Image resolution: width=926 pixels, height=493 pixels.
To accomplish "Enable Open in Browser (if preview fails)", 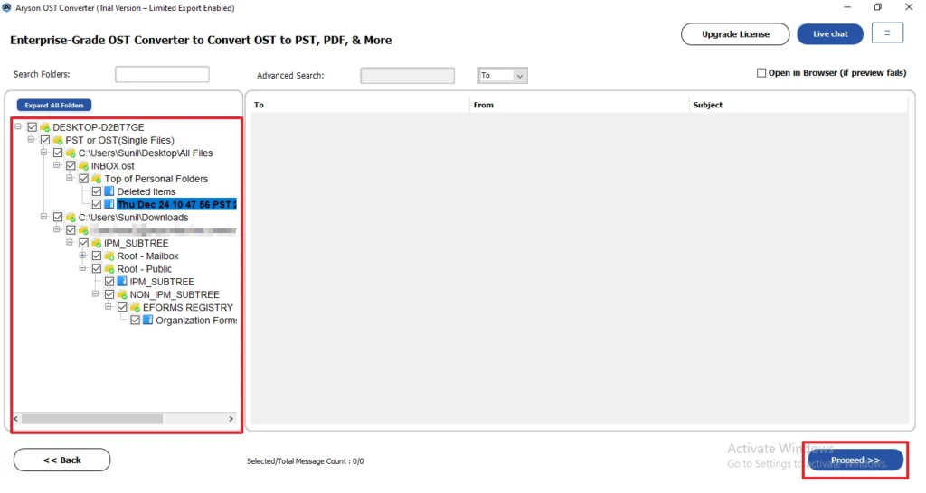I will click(x=761, y=73).
